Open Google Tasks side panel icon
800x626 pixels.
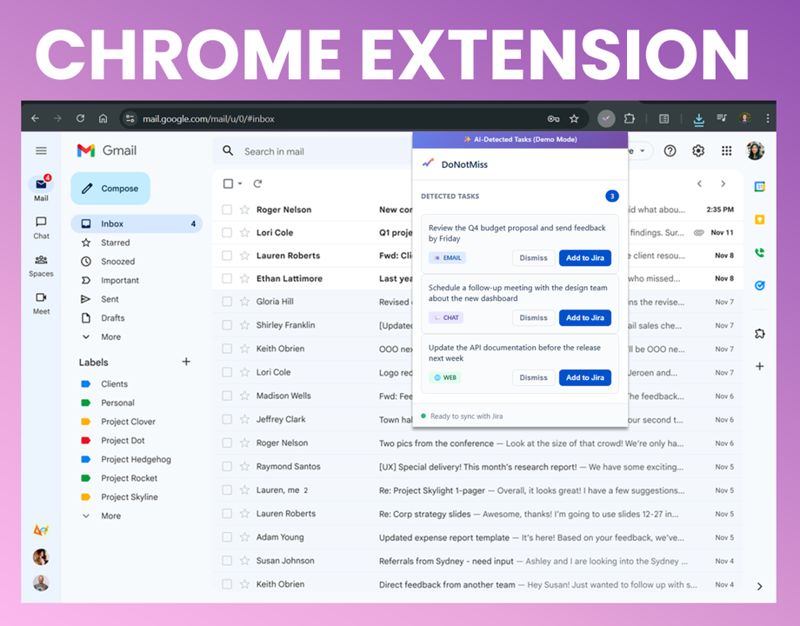pos(760,286)
